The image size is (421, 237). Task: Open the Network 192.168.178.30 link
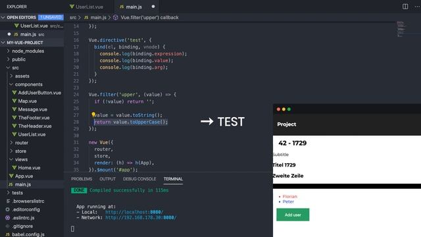tap(141, 218)
